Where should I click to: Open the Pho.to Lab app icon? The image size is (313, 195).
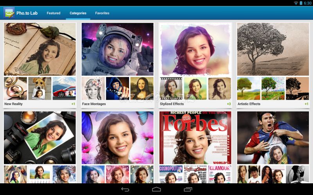click(9, 13)
